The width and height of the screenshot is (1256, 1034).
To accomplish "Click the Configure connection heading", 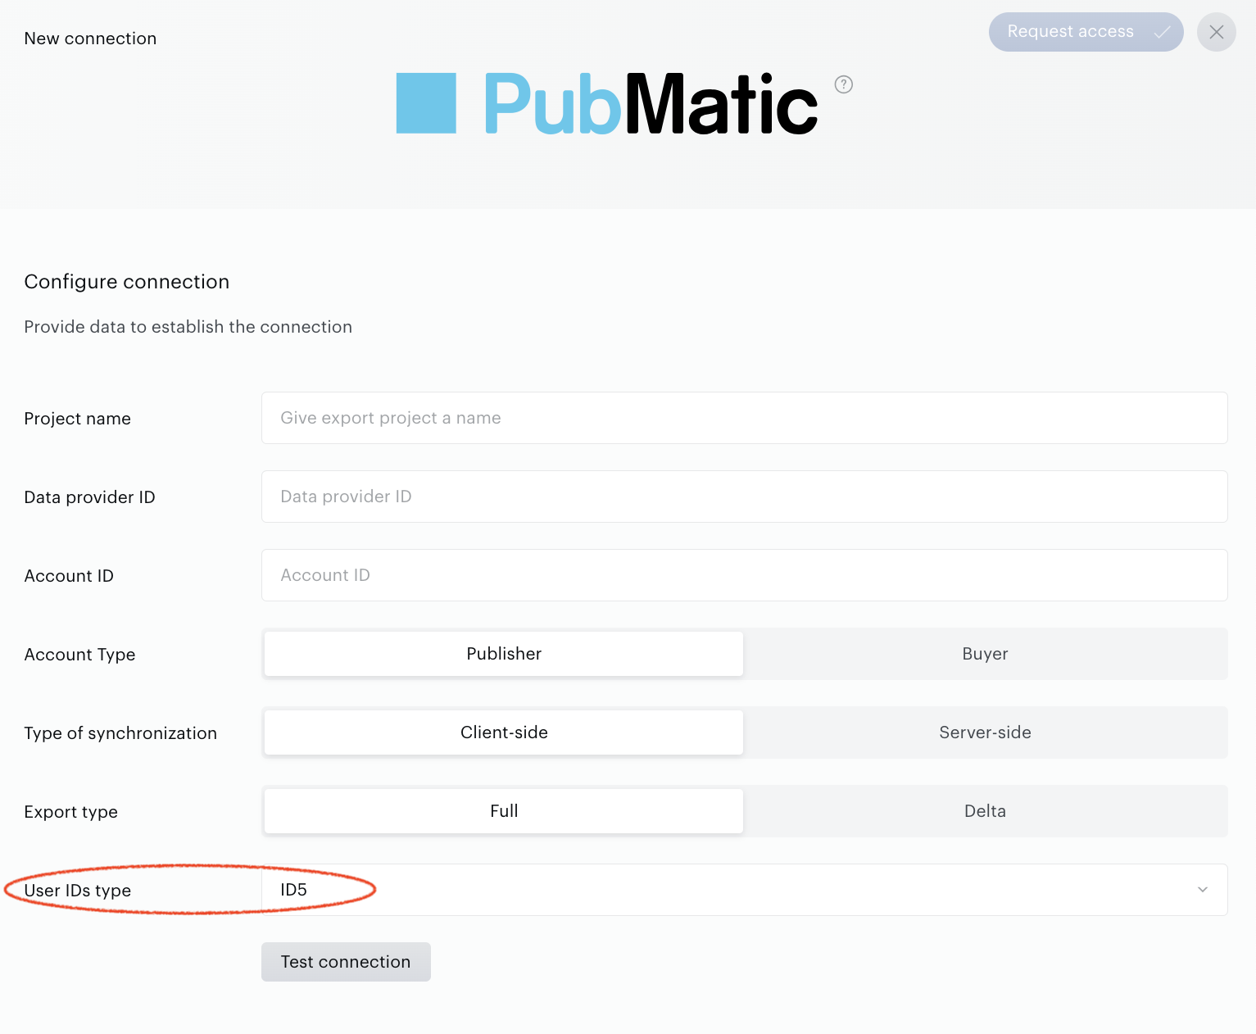I will [x=127, y=282].
